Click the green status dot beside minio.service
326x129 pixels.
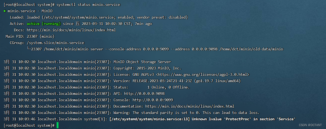point(5,11)
